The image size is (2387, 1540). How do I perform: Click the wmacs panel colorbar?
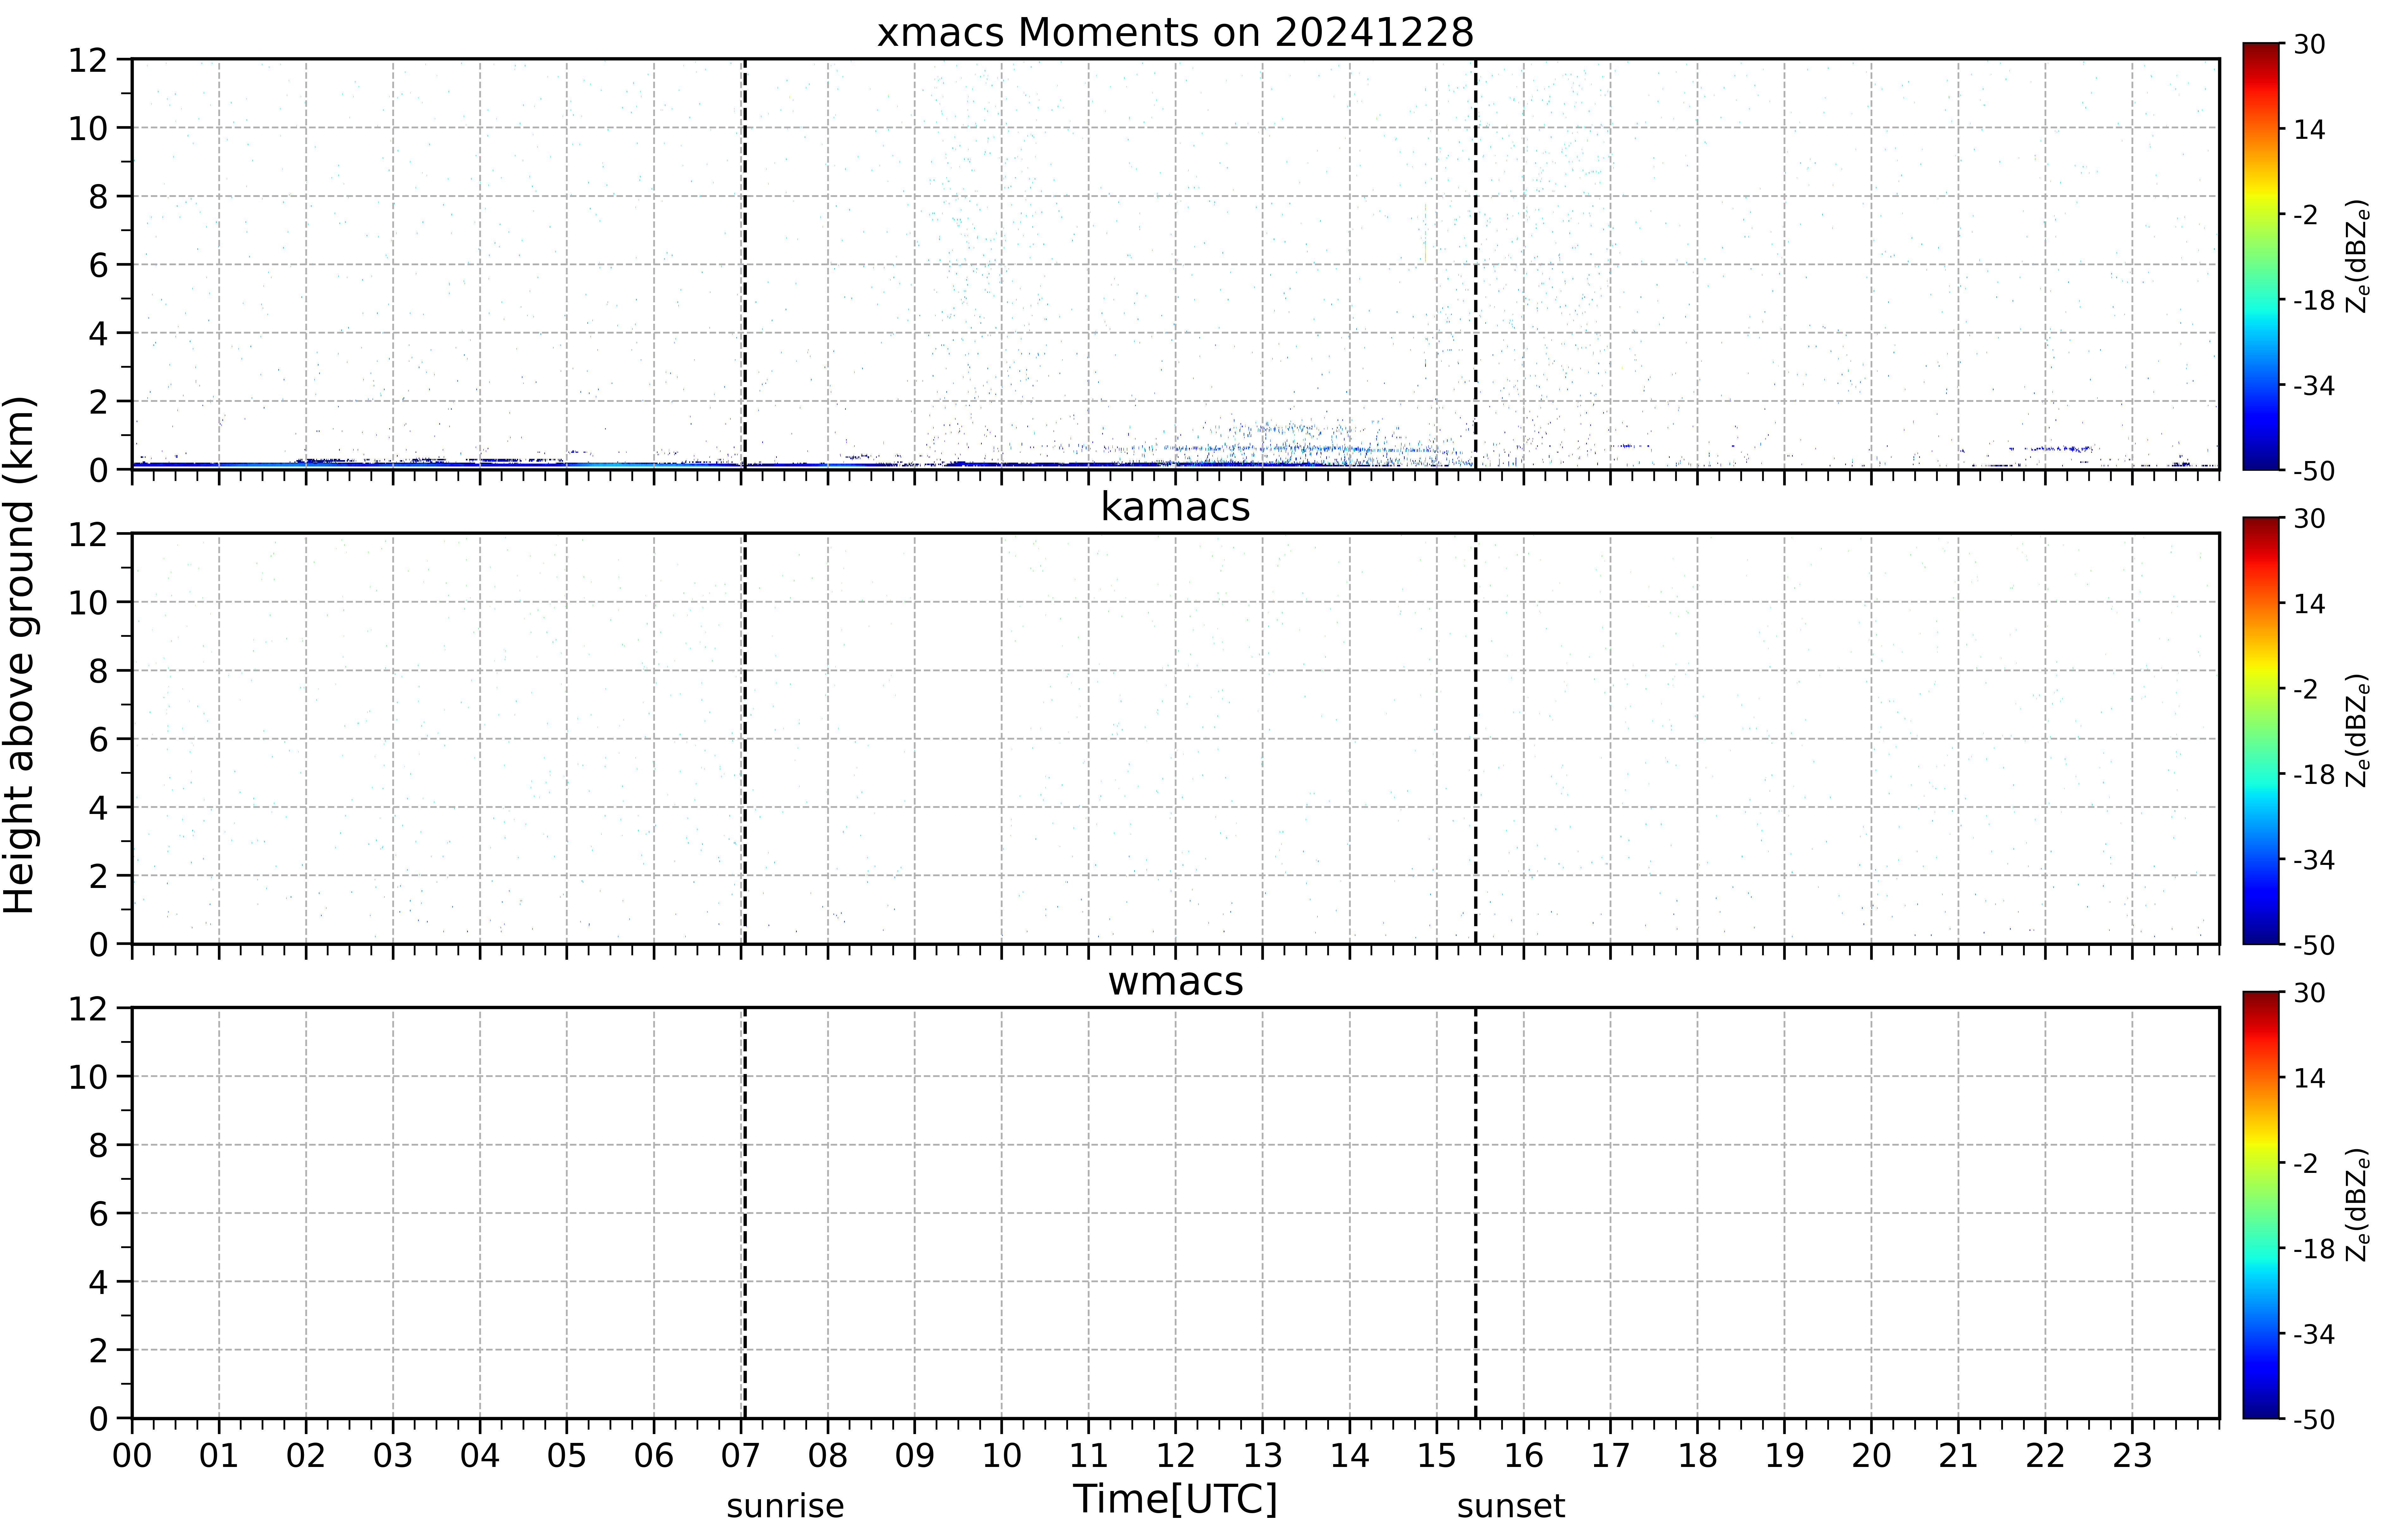pyautogui.click(x=2261, y=1205)
